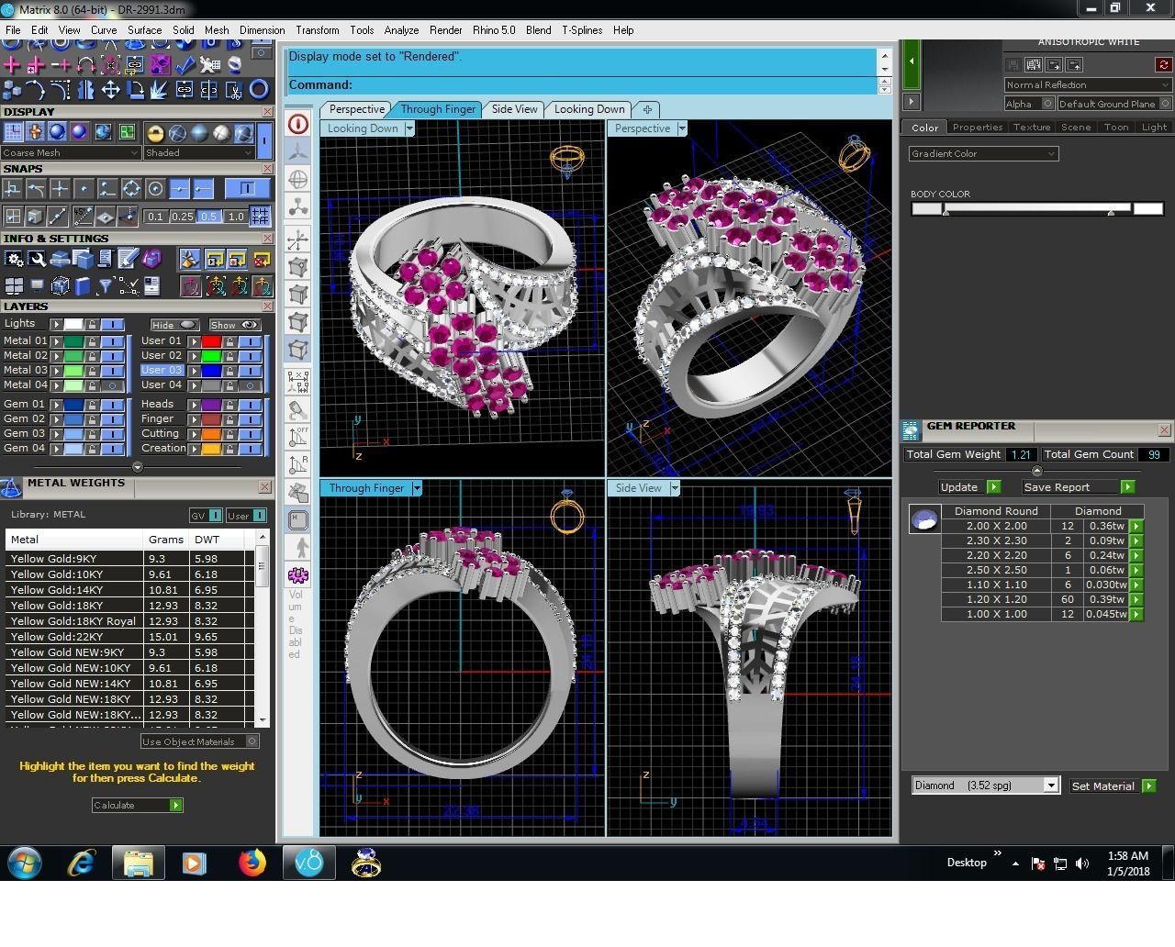
Task: Open the Through Finger viewport menu arrow
Action: [417, 488]
